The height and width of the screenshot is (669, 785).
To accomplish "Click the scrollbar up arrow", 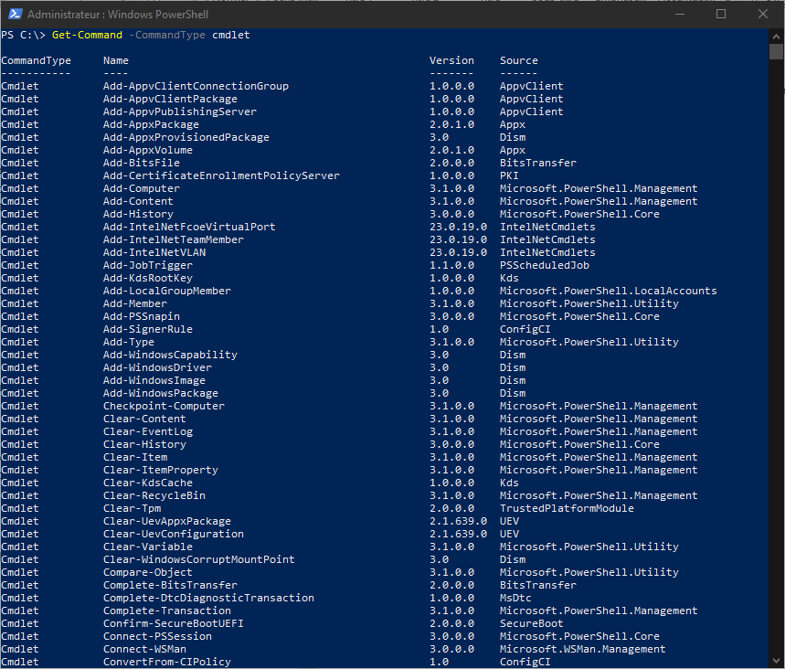I will tap(776, 35).
